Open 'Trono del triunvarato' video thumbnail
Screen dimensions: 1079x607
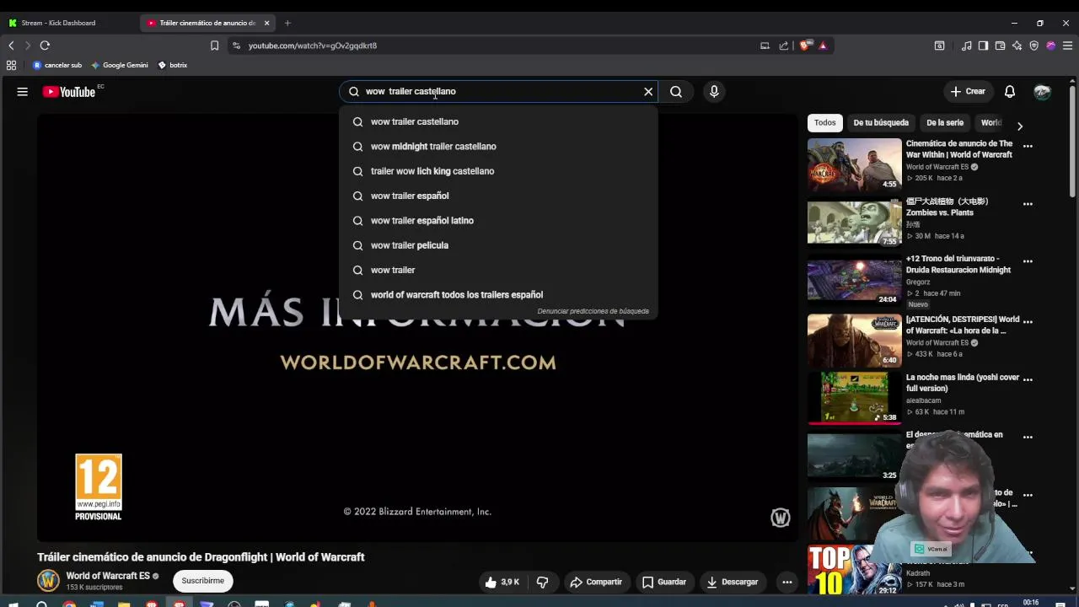point(854,281)
